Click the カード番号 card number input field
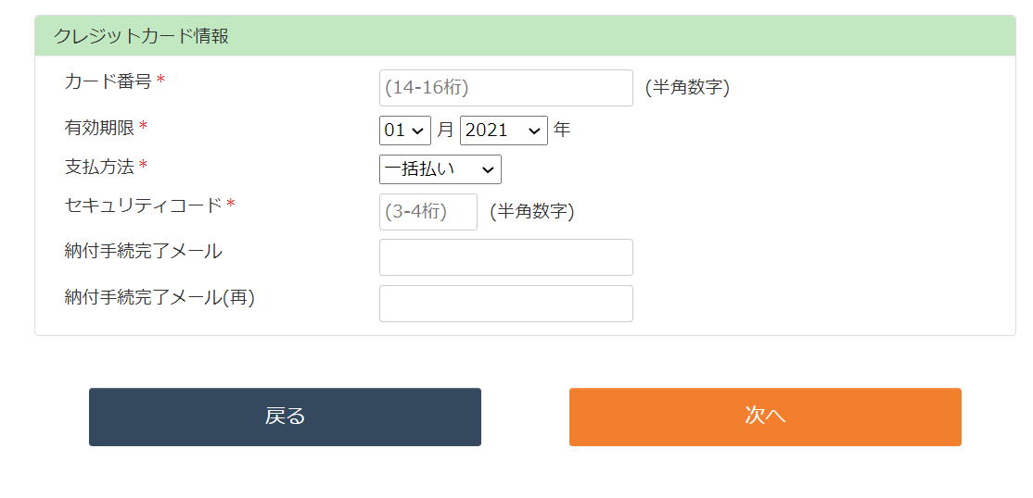Screen dimensions: 1033x498 coord(505,88)
